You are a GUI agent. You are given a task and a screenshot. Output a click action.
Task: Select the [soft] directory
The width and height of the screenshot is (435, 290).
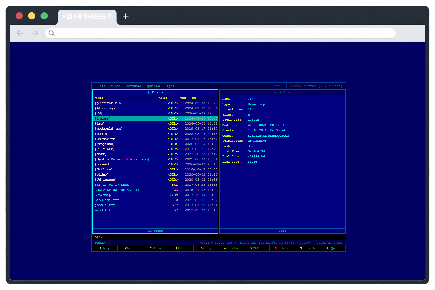coord(155,154)
